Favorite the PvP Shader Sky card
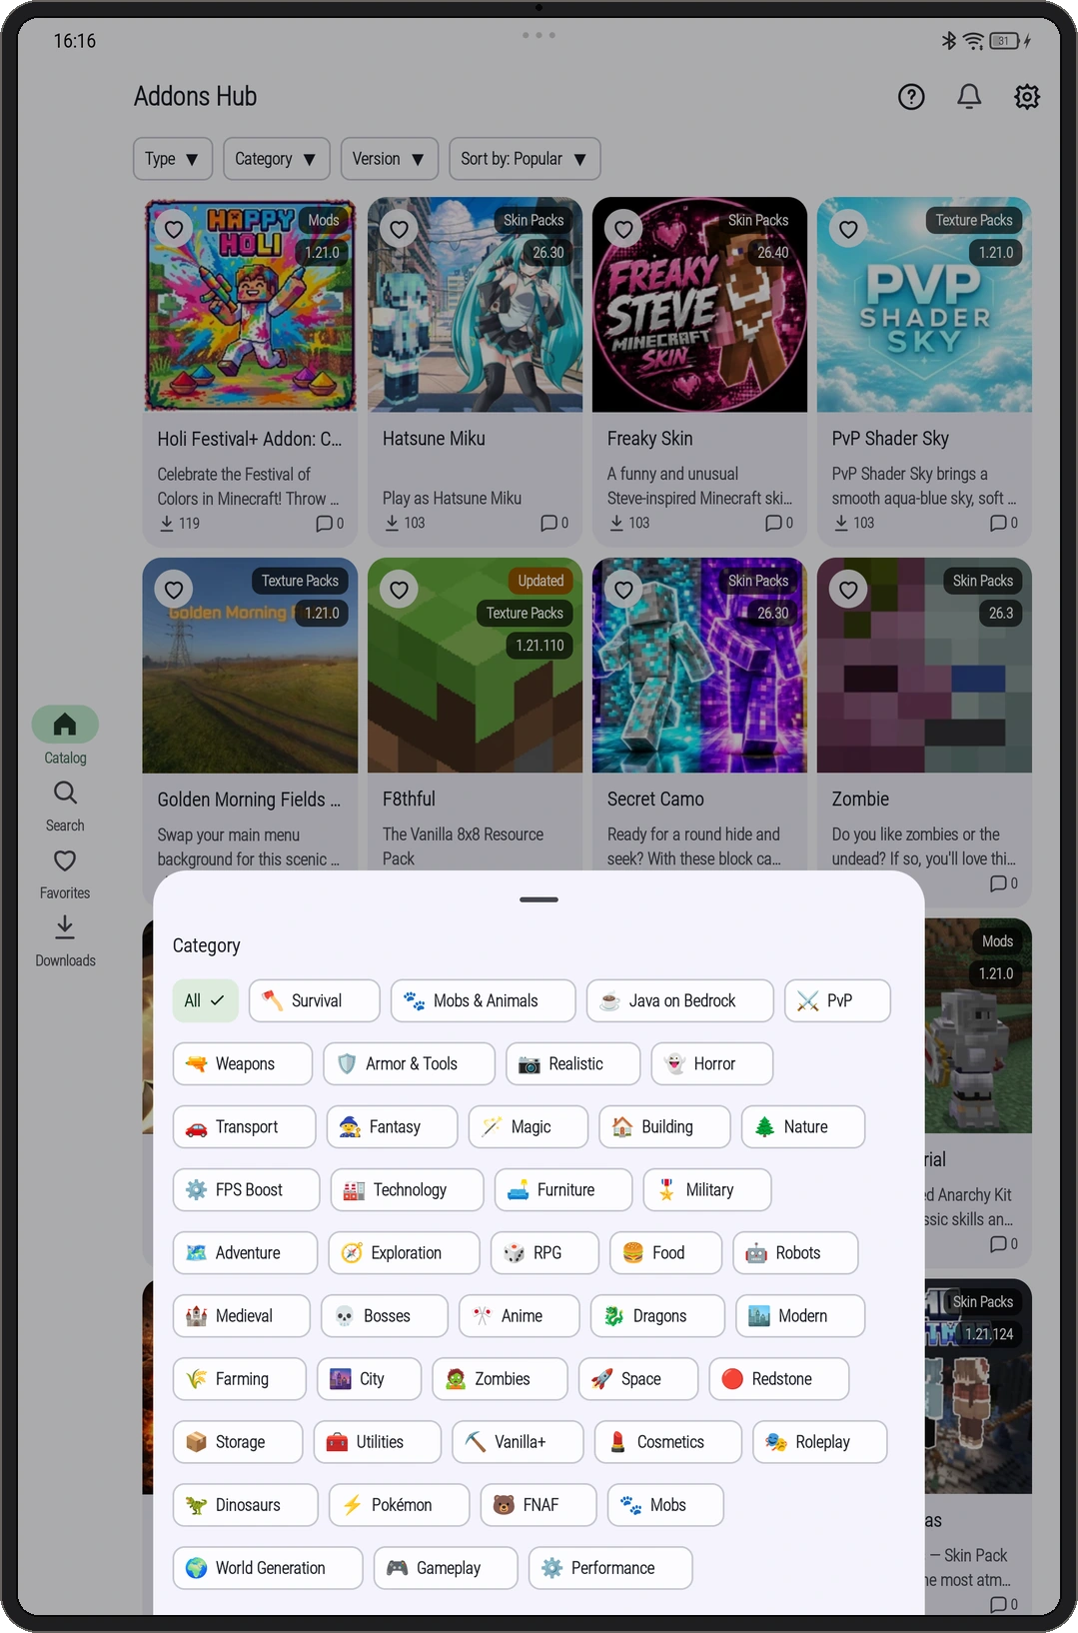This screenshot has width=1078, height=1633. coord(848,229)
